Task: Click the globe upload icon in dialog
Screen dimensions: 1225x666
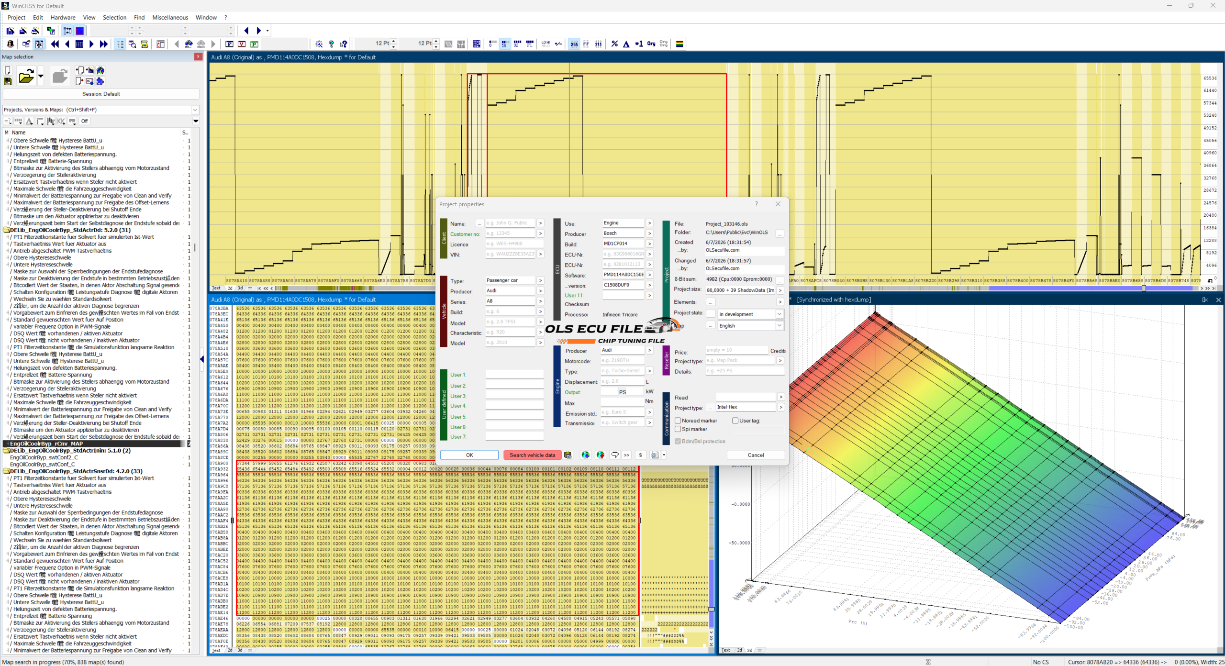Action: [601, 455]
